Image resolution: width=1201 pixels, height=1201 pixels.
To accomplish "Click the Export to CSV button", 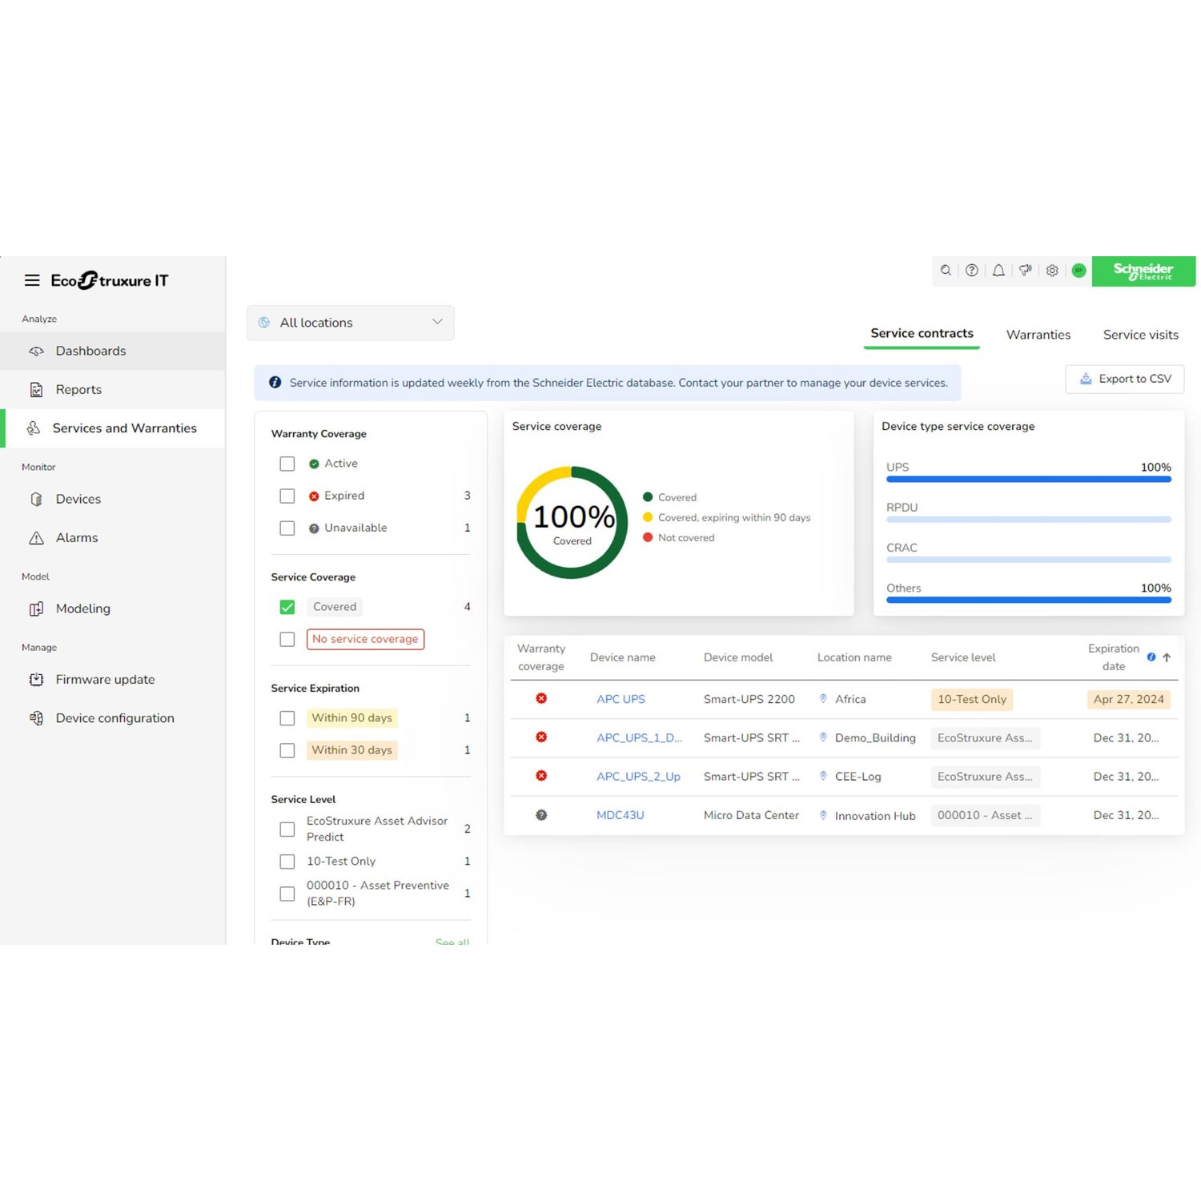I will tap(1124, 379).
